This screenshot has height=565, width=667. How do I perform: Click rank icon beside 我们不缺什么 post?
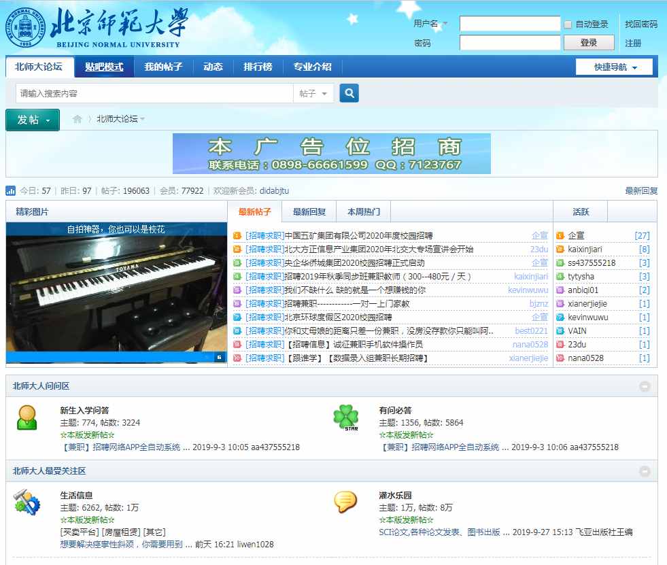pos(237,290)
